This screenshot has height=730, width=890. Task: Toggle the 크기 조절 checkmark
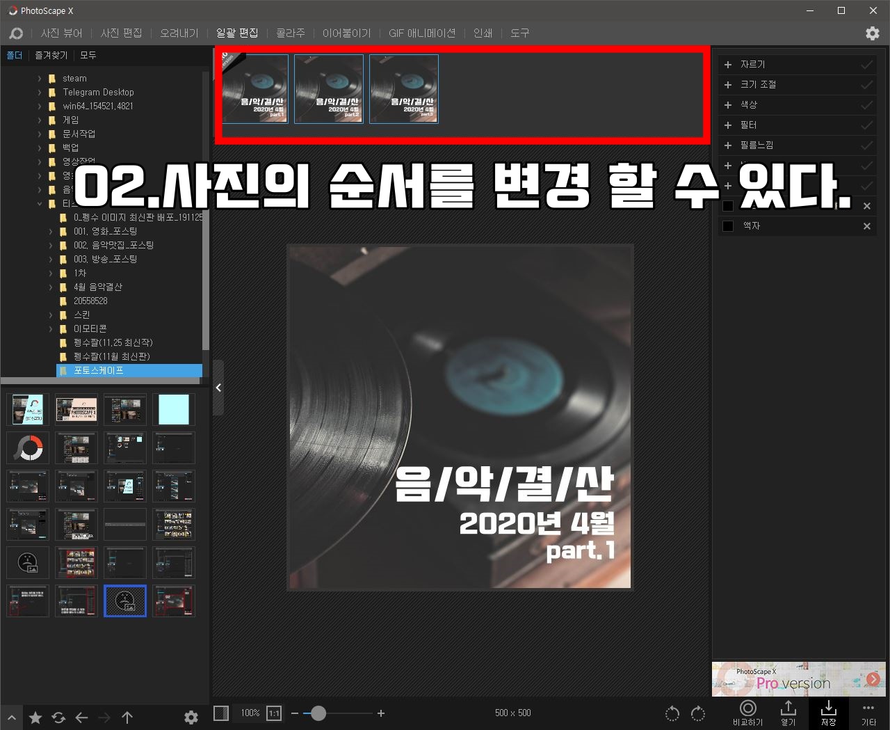867,85
